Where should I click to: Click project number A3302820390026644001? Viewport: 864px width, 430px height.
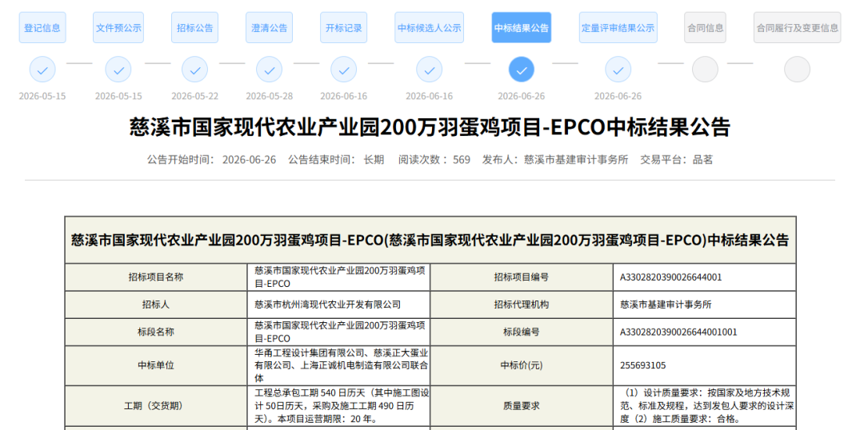point(670,277)
